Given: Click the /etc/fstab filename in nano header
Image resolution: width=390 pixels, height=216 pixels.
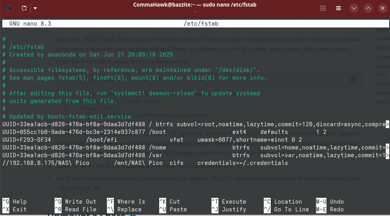Looking at the screenshot, I should click(201, 24).
